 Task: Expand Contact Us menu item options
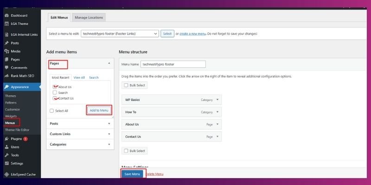point(217,136)
